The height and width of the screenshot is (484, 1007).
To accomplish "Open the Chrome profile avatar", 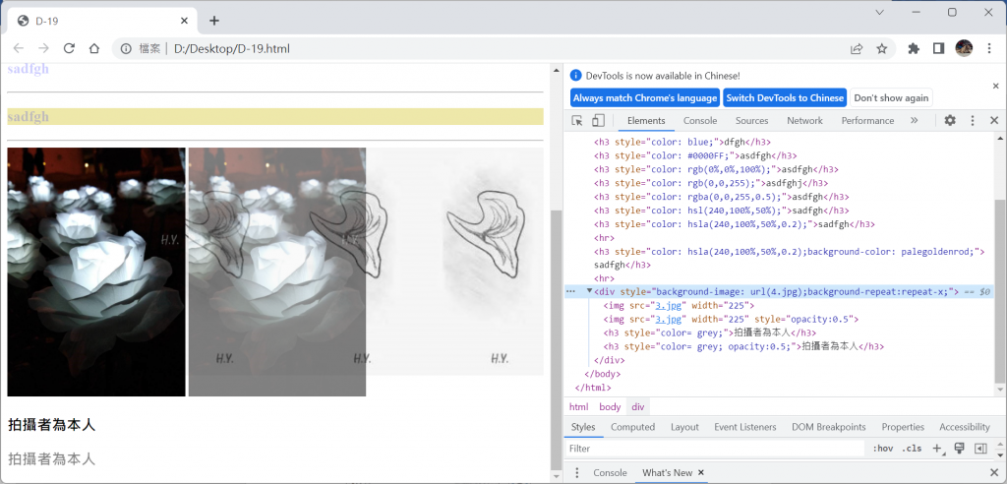I will pyautogui.click(x=964, y=48).
